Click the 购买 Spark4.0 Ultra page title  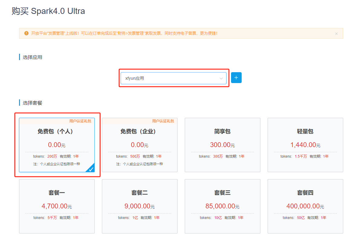pos(48,11)
